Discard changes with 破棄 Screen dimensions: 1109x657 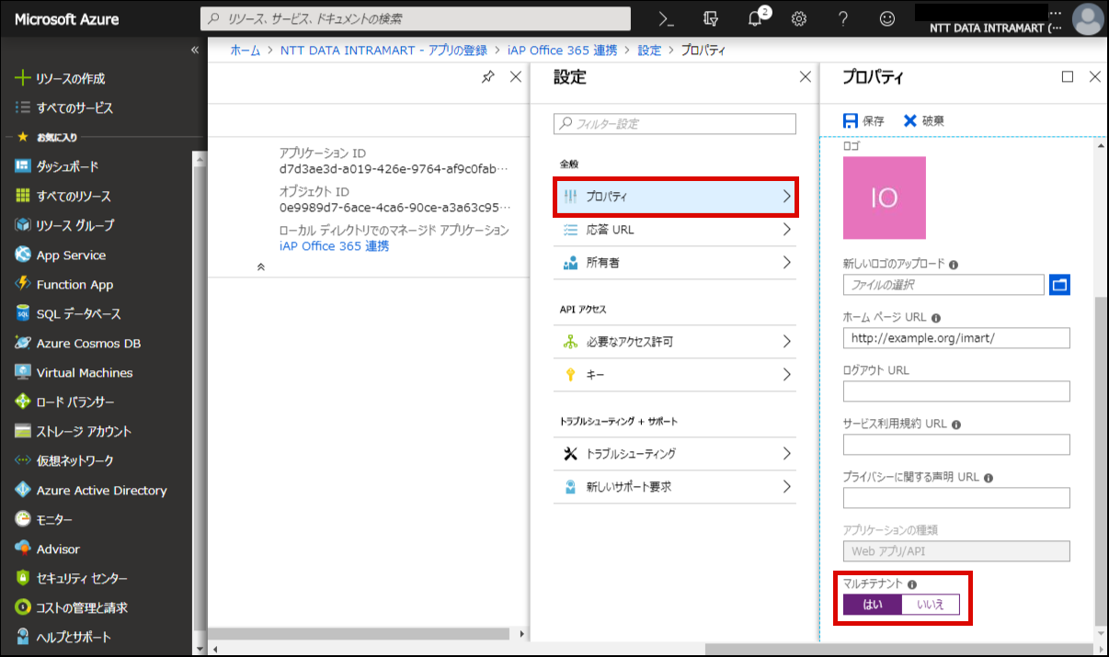[x=923, y=120]
